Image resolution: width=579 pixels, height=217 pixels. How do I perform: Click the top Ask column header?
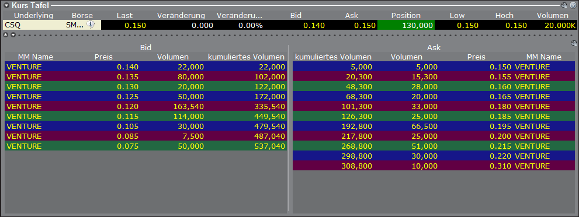point(352,16)
